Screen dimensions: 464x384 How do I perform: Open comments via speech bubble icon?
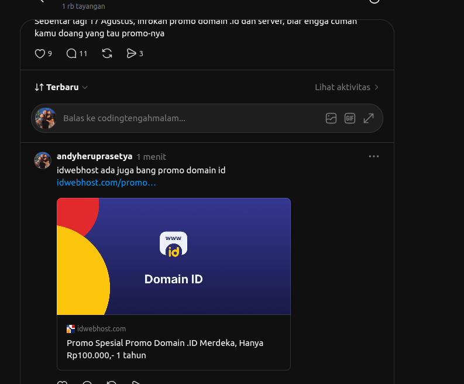click(71, 54)
